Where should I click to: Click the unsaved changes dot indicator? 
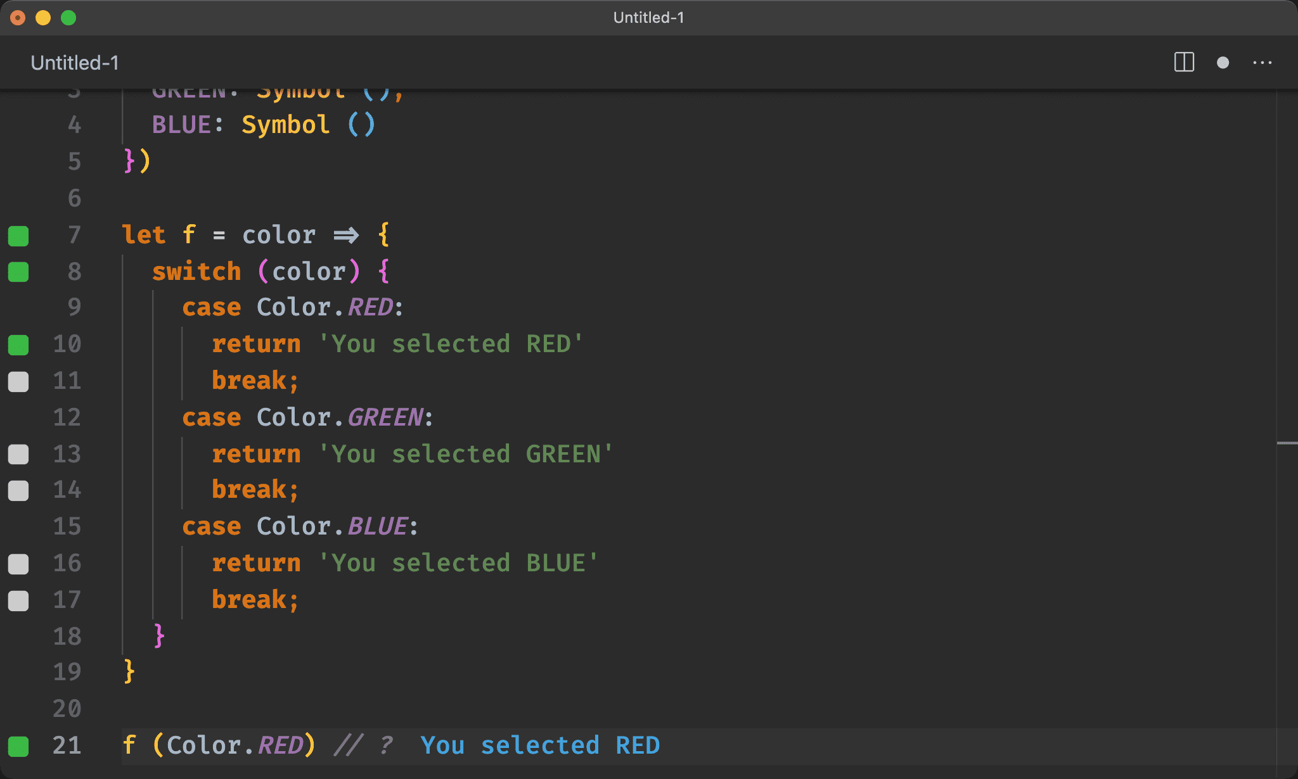click(1223, 63)
